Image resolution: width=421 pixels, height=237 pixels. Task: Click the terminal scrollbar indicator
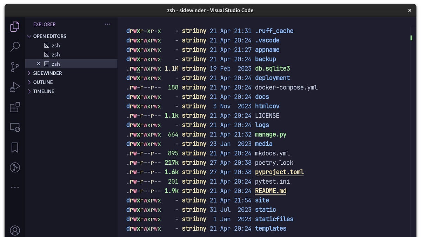411,38
